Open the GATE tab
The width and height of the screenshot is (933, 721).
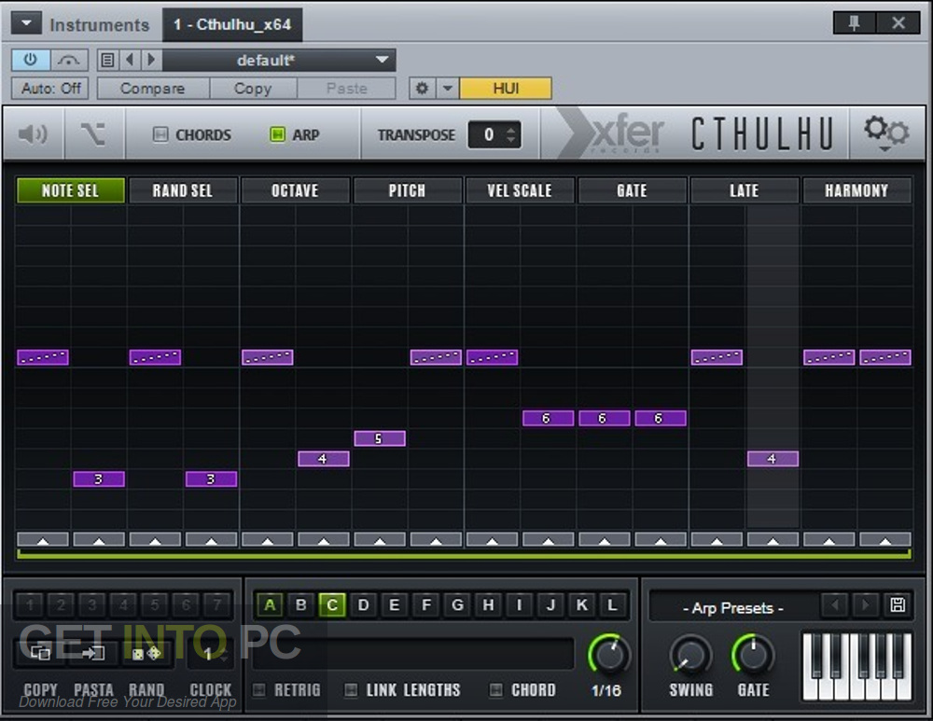pos(632,190)
